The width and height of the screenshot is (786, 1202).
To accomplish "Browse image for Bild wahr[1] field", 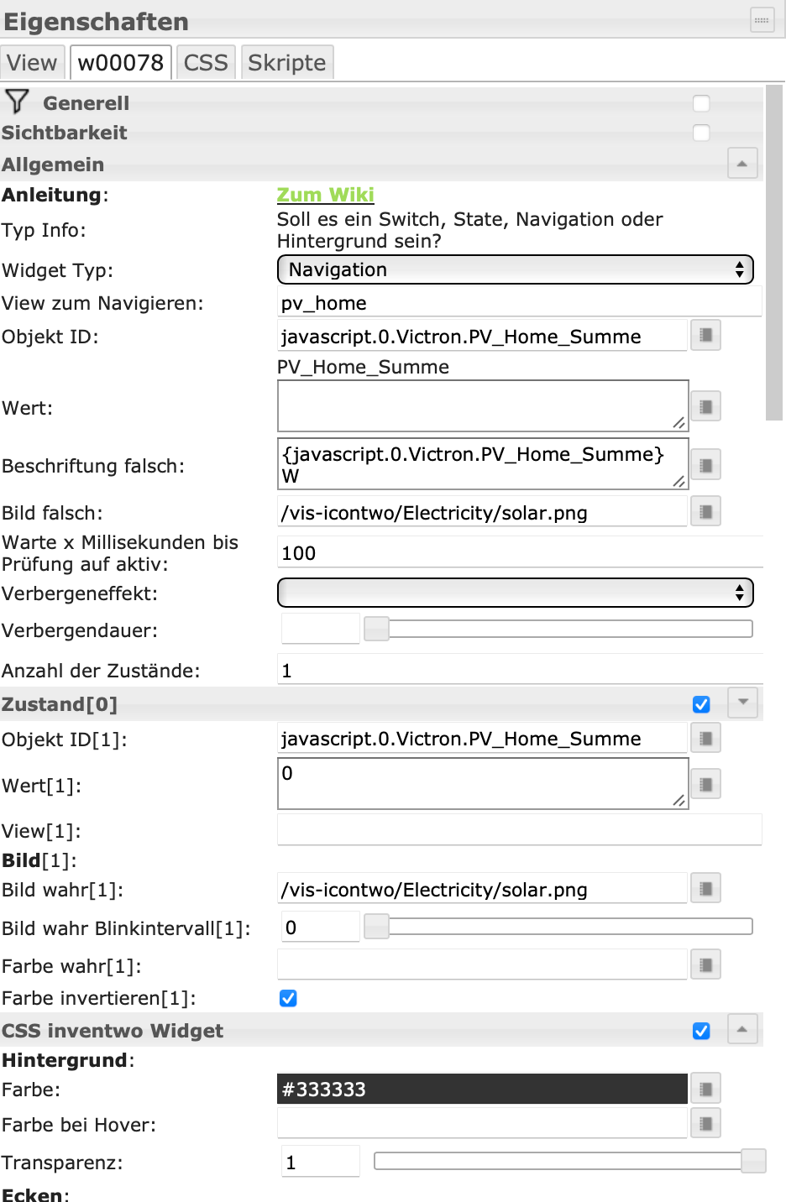I will pyautogui.click(x=705, y=888).
